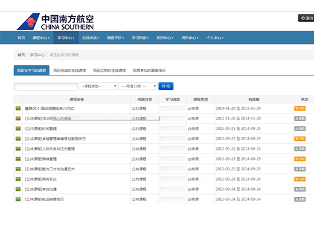Image resolution: width=314 pixels, height=226 pixels.
Task: Click the course icon beside 情绪管理
Action: point(18,159)
